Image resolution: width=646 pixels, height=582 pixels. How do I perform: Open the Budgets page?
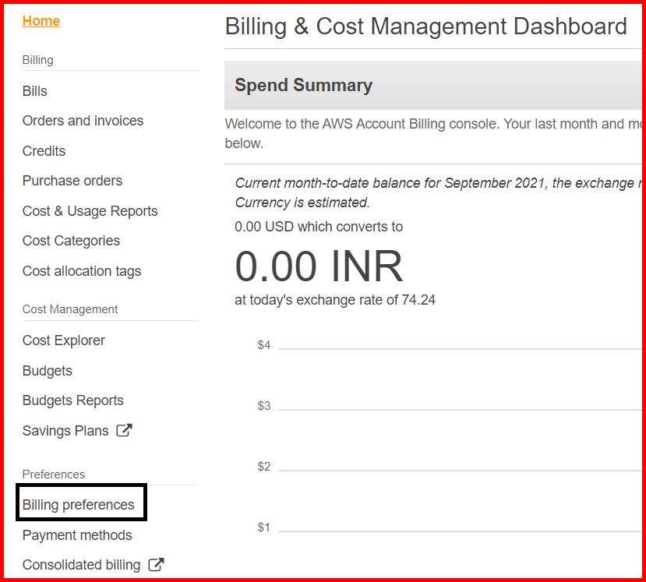pos(47,371)
